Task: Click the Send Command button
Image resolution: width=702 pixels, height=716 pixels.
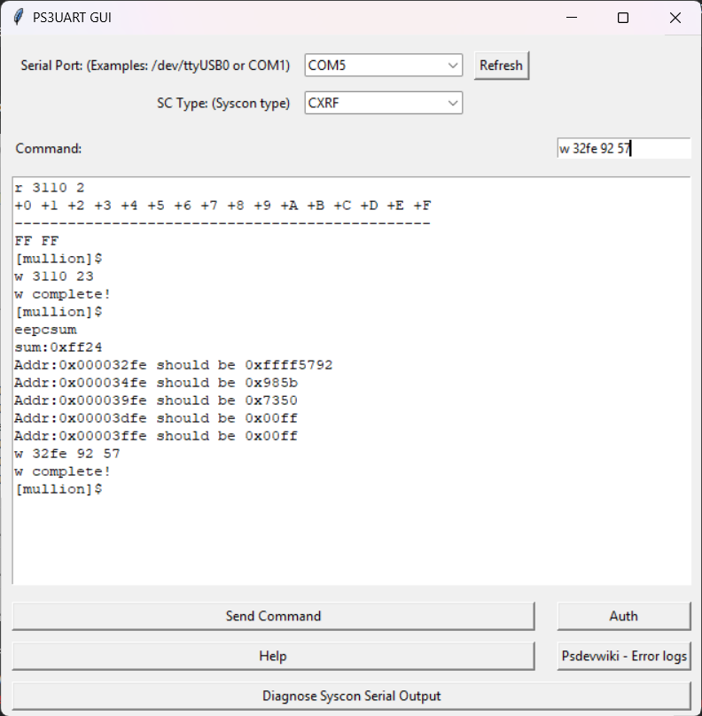Action: pyautogui.click(x=273, y=616)
